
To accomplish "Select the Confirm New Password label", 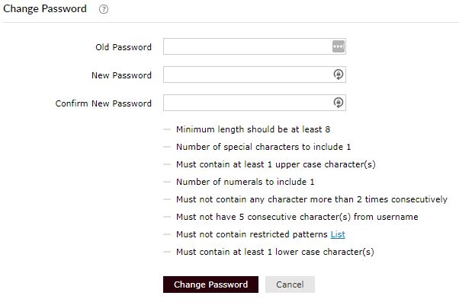I will pyautogui.click(x=104, y=103).
